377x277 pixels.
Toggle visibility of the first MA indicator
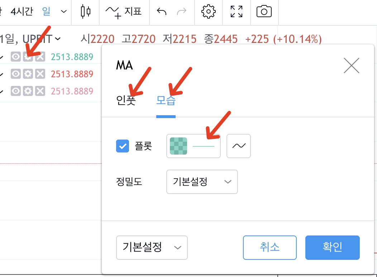(15, 57)
